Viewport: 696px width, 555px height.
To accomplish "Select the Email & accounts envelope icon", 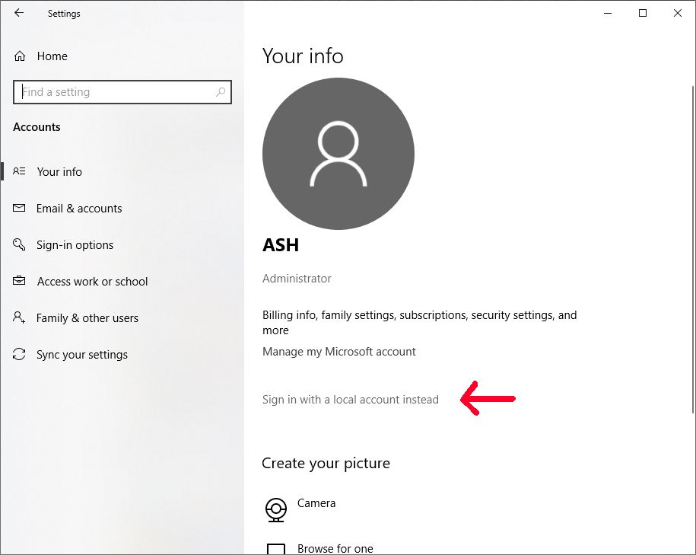I will coord(19,208).
